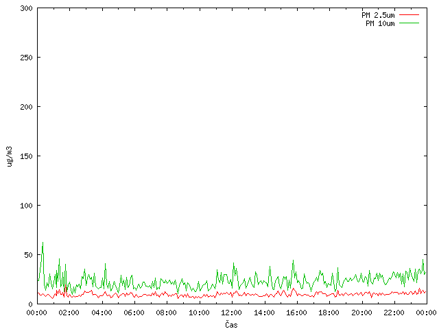Viewport: 439px width, 329px height.
Task: Click the y-axis value 300
Action: pyautogui.click(x=26, y=8)
